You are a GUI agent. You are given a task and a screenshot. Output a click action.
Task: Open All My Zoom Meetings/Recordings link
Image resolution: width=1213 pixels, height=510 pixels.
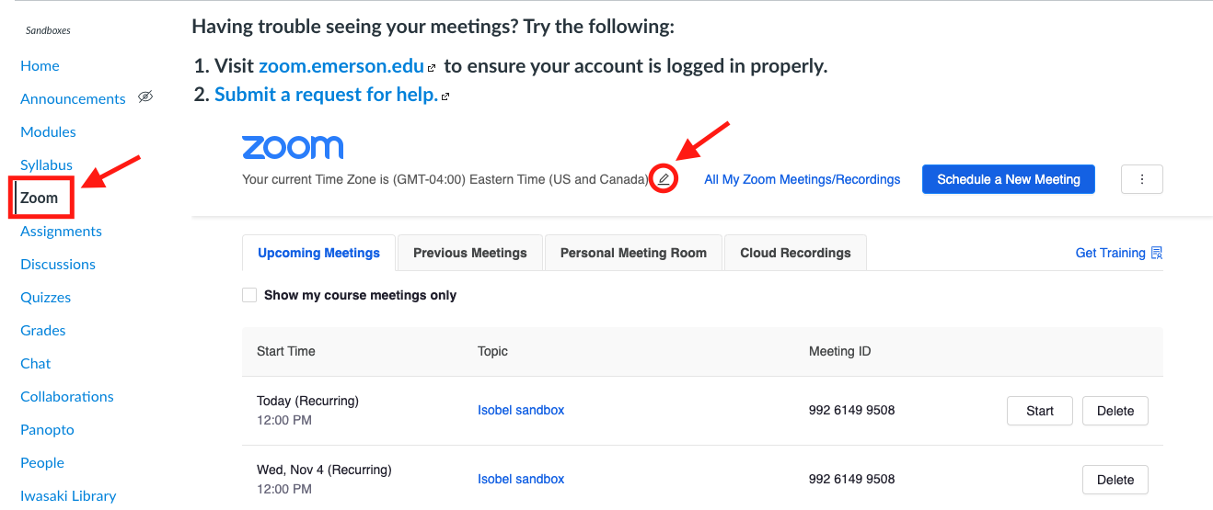click(802, 179)
